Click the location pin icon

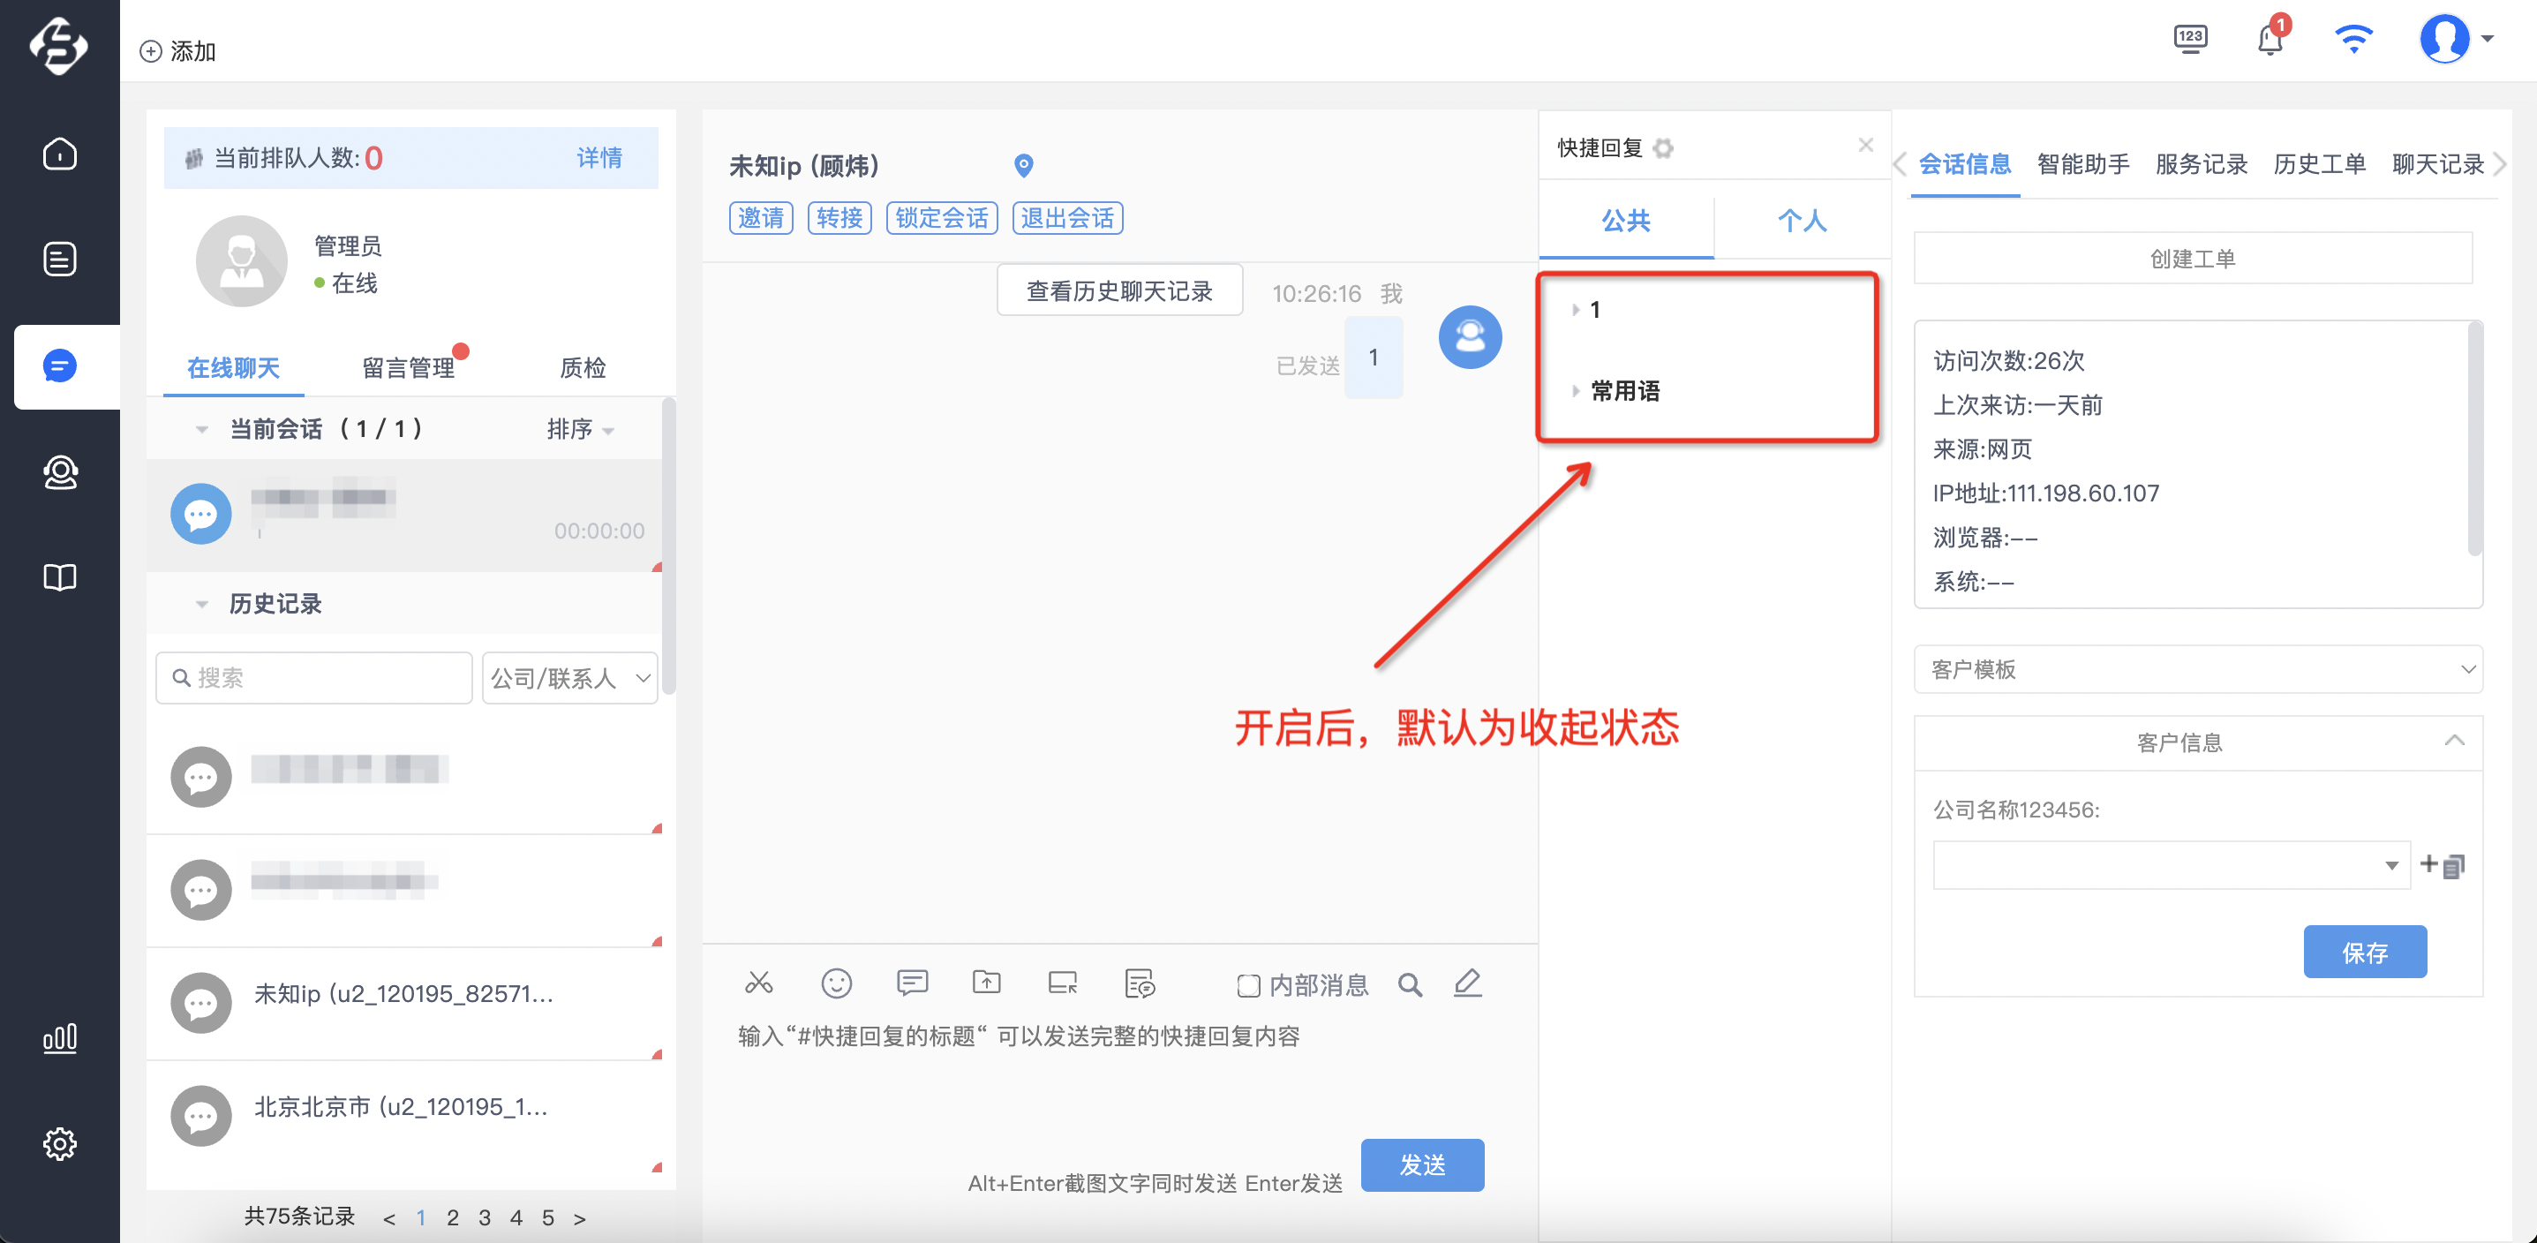coord(1023,165)
